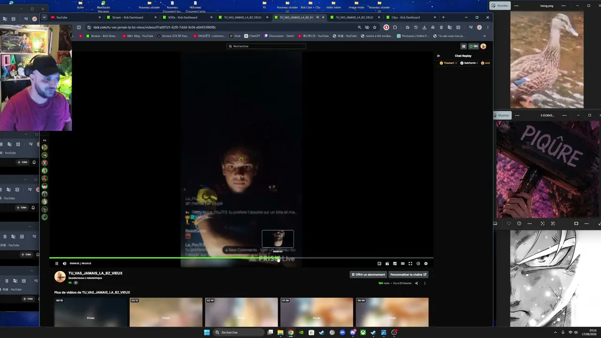Viewport: 601px width, 338px height.
Task: Open Discord from the taskbar
Action: pos(353,332)
